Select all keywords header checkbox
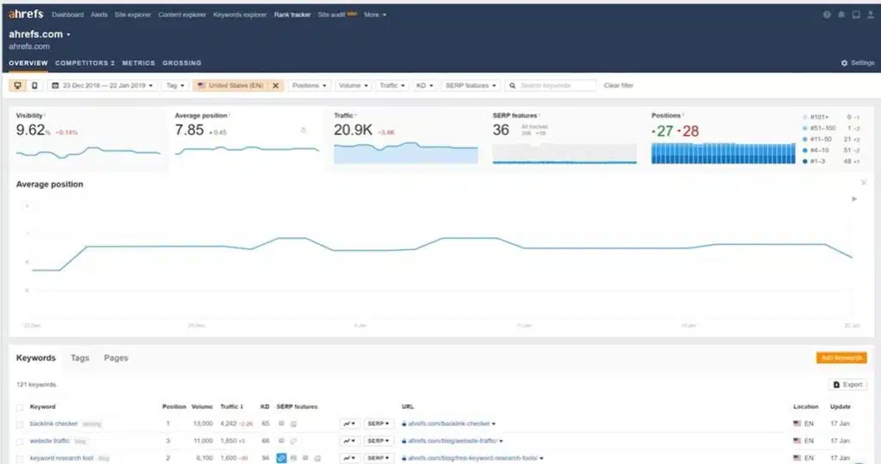881x464 pixels. tap(20, 407)
